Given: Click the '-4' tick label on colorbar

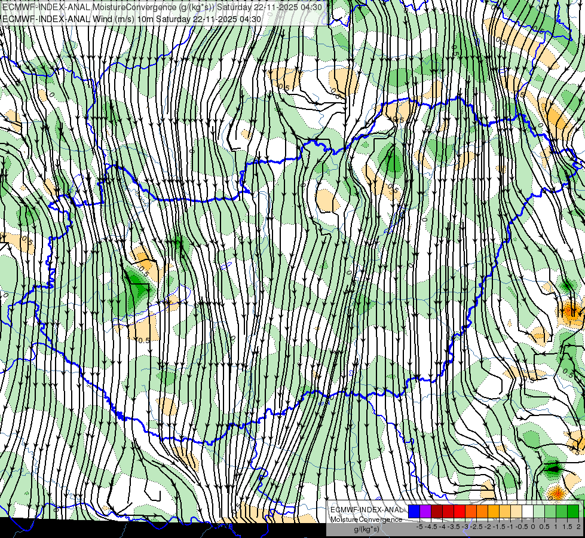Looking at the screenshot, I should (x=442, y=527).
